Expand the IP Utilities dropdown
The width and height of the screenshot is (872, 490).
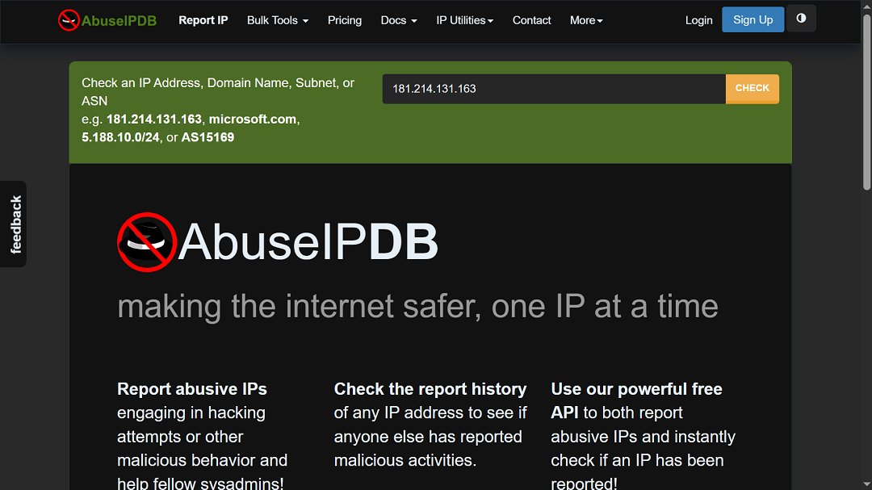[464, 20]
